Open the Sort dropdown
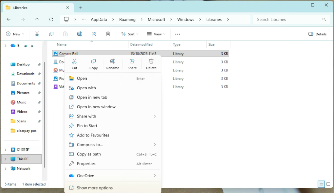334x193 pixels. [x=130, y=34]
